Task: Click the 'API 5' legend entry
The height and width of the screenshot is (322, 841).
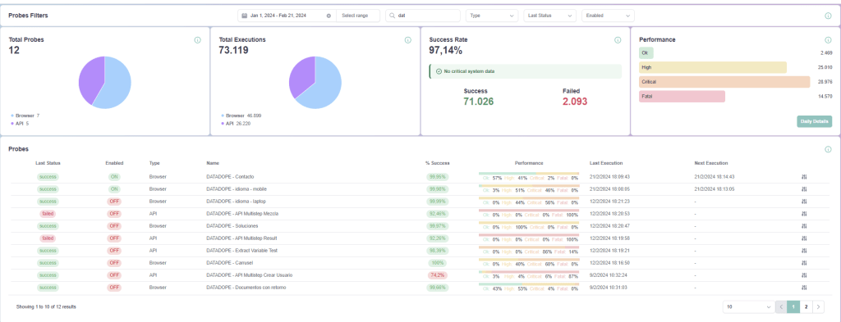Action: tap(20, 124)
